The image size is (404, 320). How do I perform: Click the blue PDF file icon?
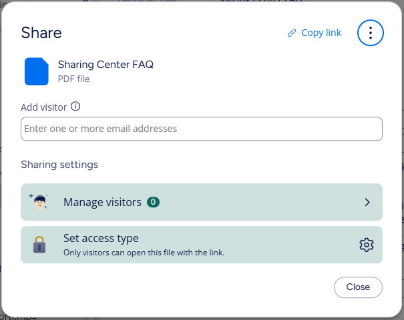(37, 71)
